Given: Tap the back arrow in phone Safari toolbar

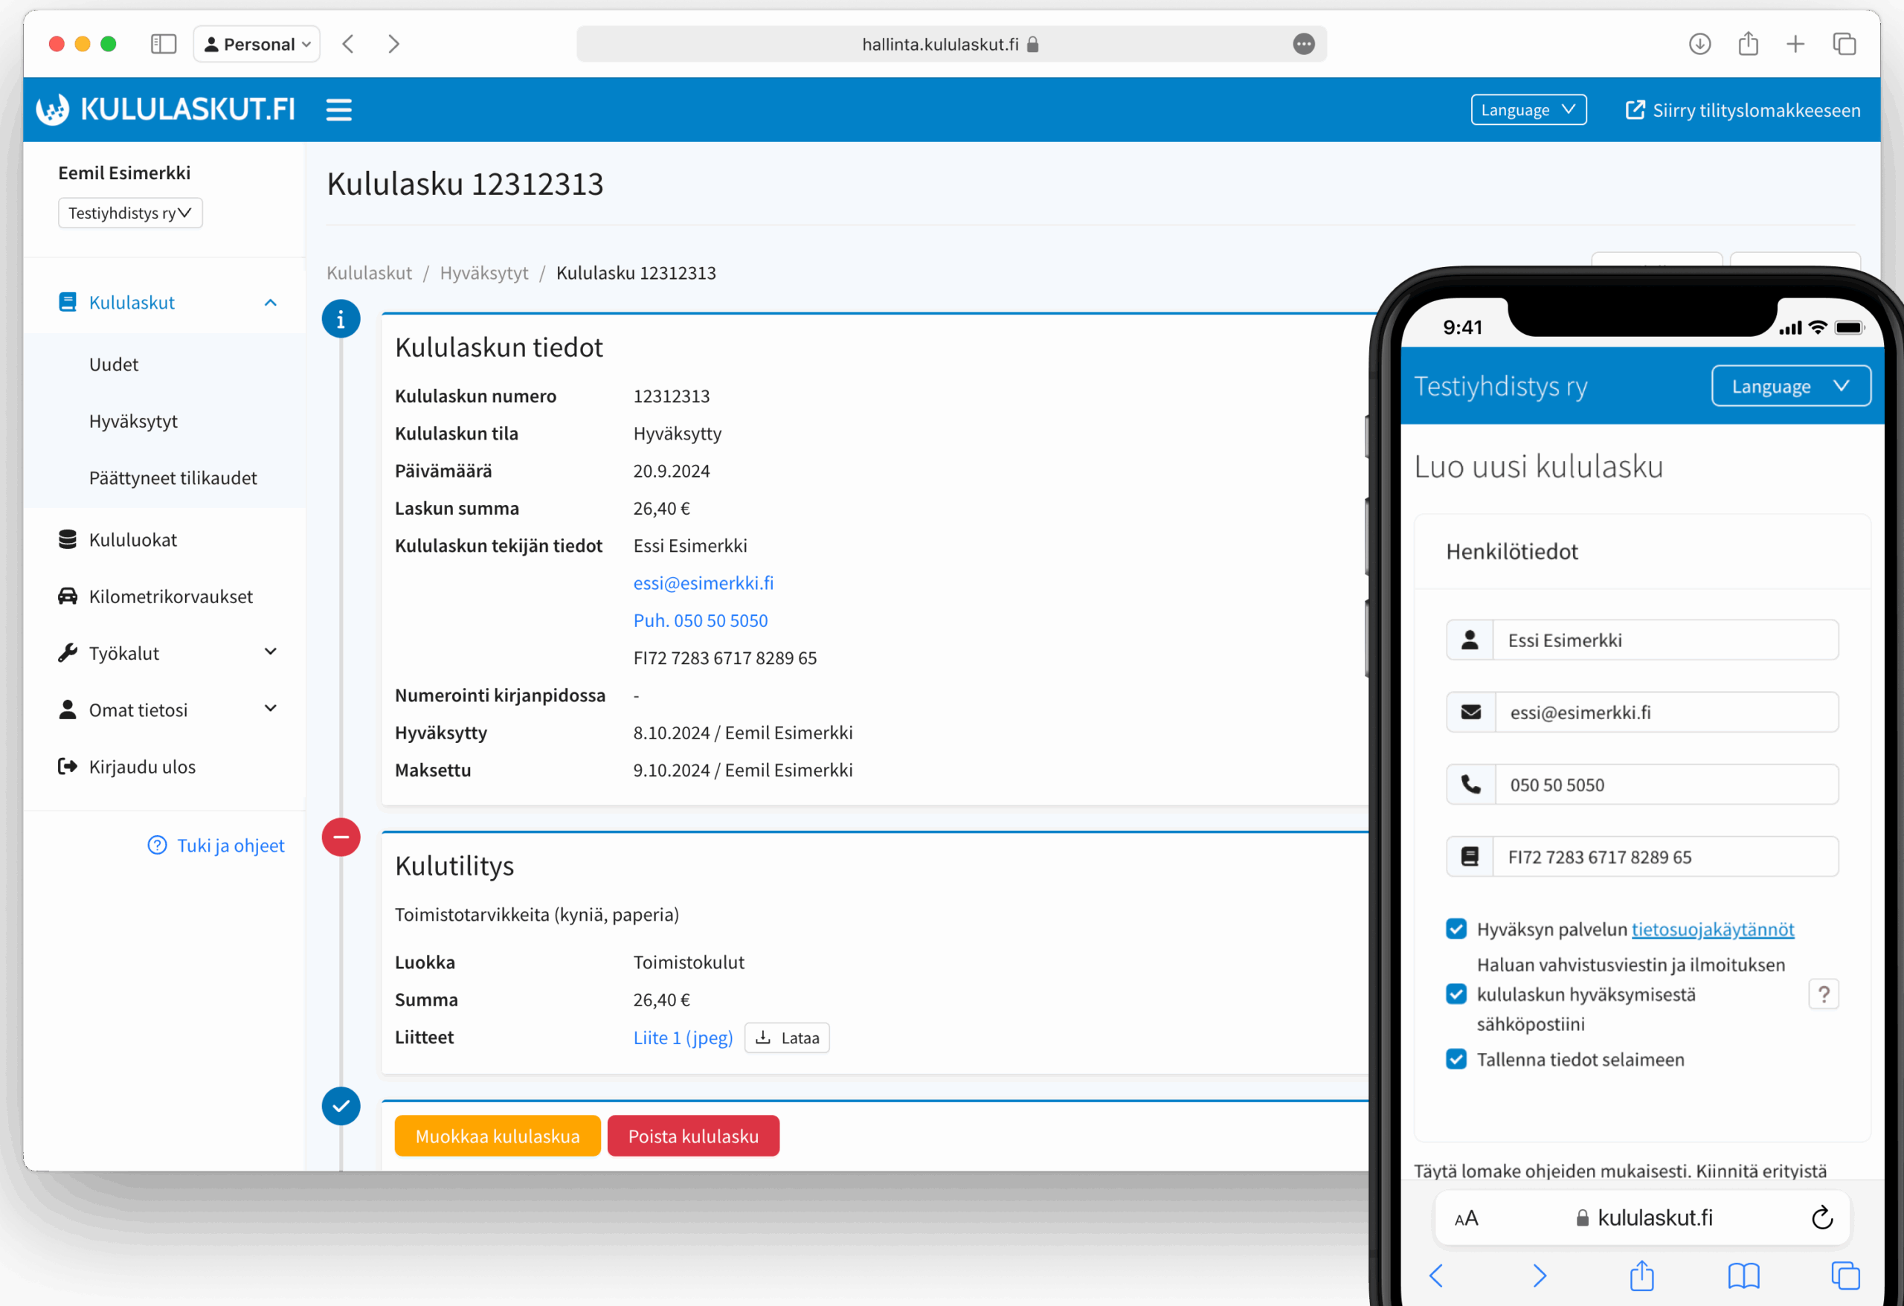Looking at the screenshot, I should coord(1436,1276).
